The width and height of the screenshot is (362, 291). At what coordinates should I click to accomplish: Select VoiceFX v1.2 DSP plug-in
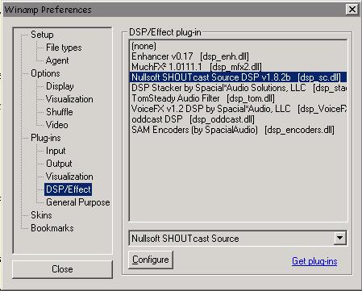(x=238, y=109)
